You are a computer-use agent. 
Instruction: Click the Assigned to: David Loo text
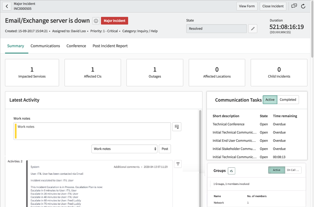69,31
